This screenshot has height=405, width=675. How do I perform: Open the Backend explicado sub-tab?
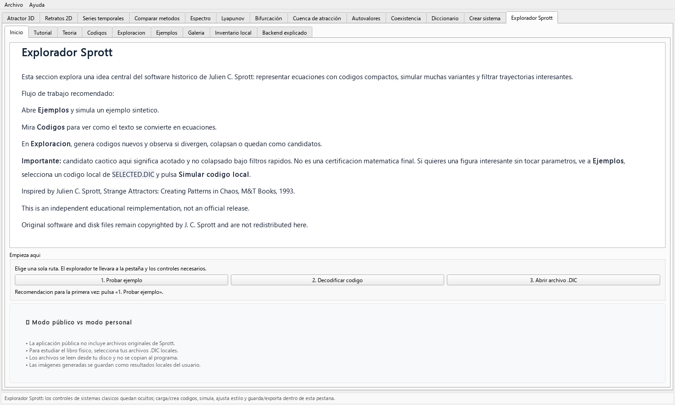point(284,33)
